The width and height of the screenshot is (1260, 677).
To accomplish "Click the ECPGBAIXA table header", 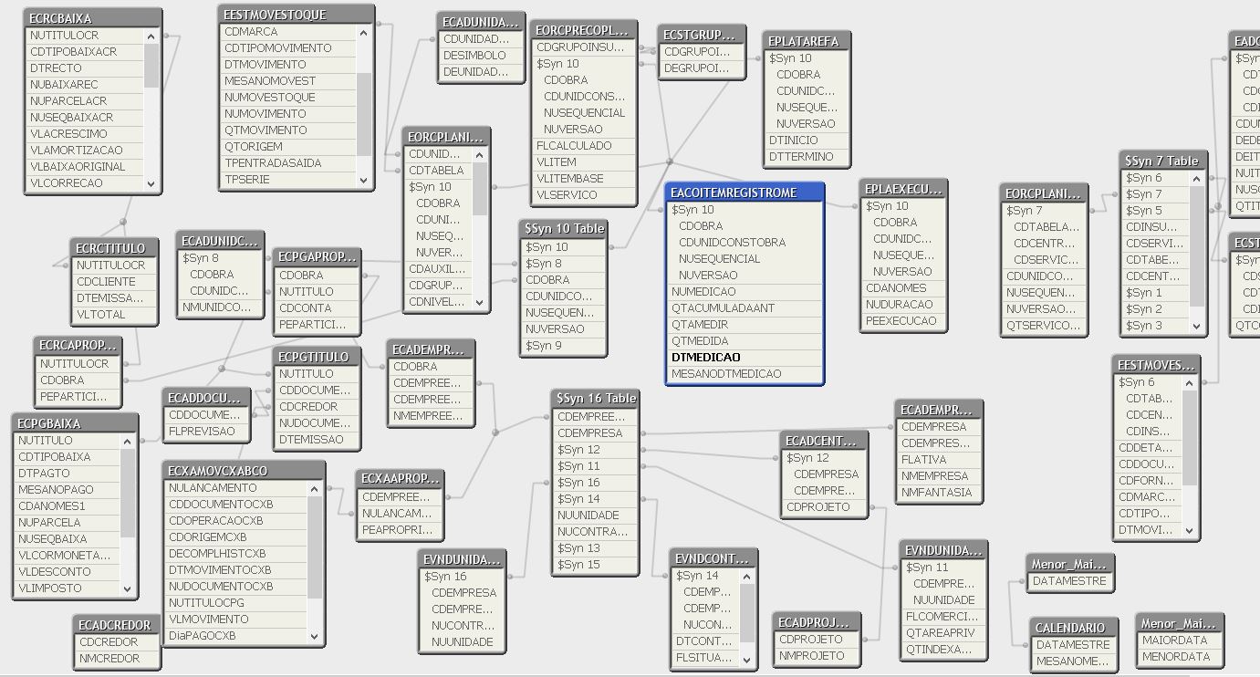I will point(76,423).
